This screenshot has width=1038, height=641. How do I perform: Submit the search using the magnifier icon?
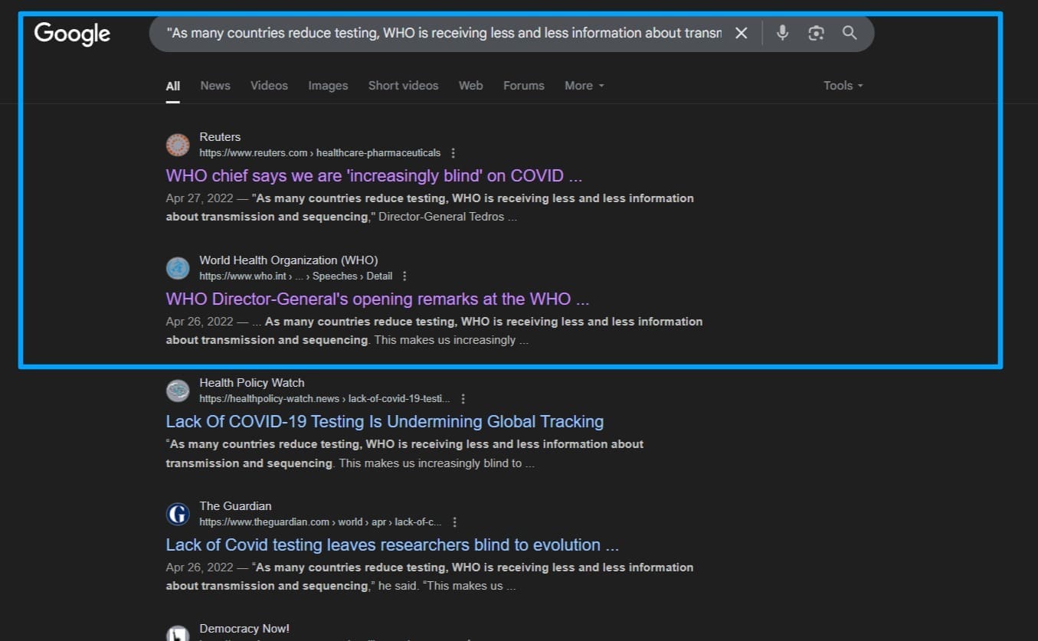point(850,33)
